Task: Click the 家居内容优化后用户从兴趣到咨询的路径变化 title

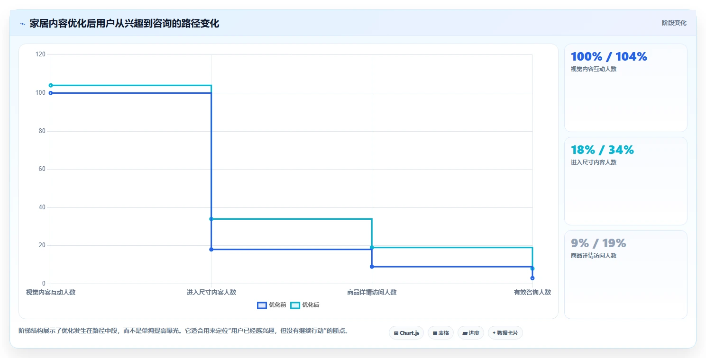Action: click(x=124, y=24)
